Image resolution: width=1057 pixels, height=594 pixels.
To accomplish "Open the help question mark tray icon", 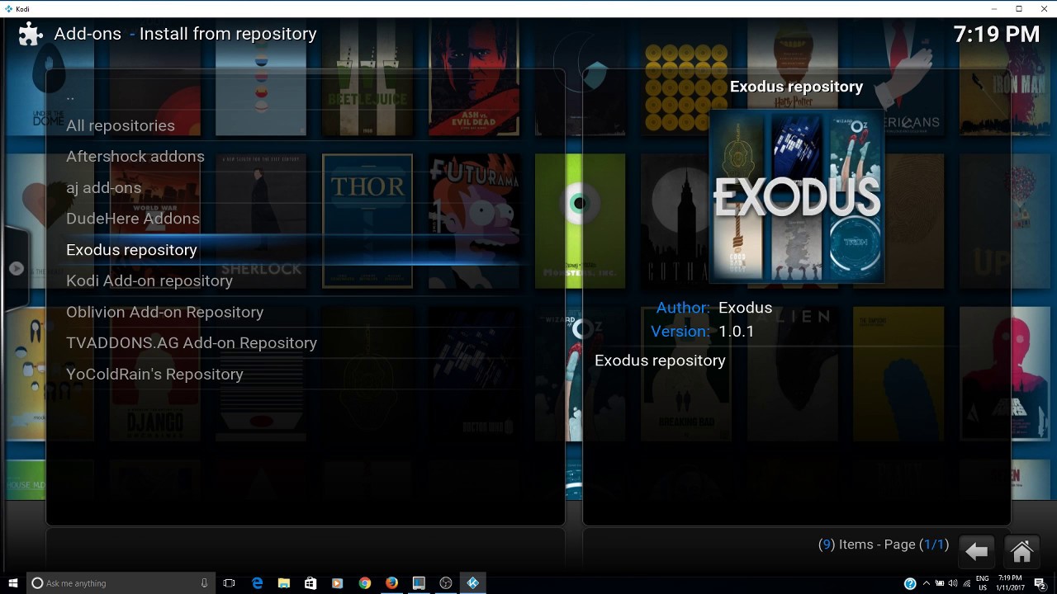I will 910,583.
